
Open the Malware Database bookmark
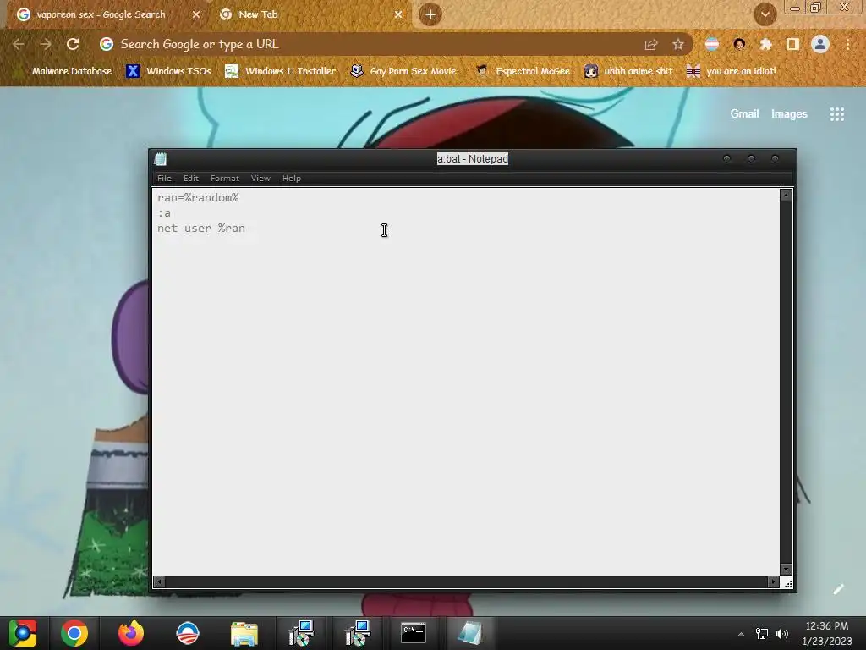coord(64,71)
